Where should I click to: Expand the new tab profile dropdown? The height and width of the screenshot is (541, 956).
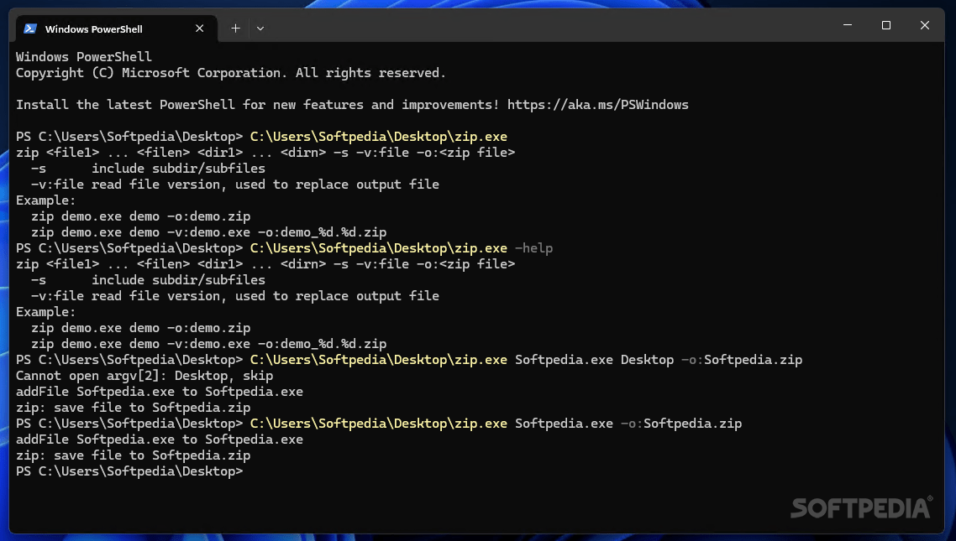pyautogui.click(x=260, y=29)
